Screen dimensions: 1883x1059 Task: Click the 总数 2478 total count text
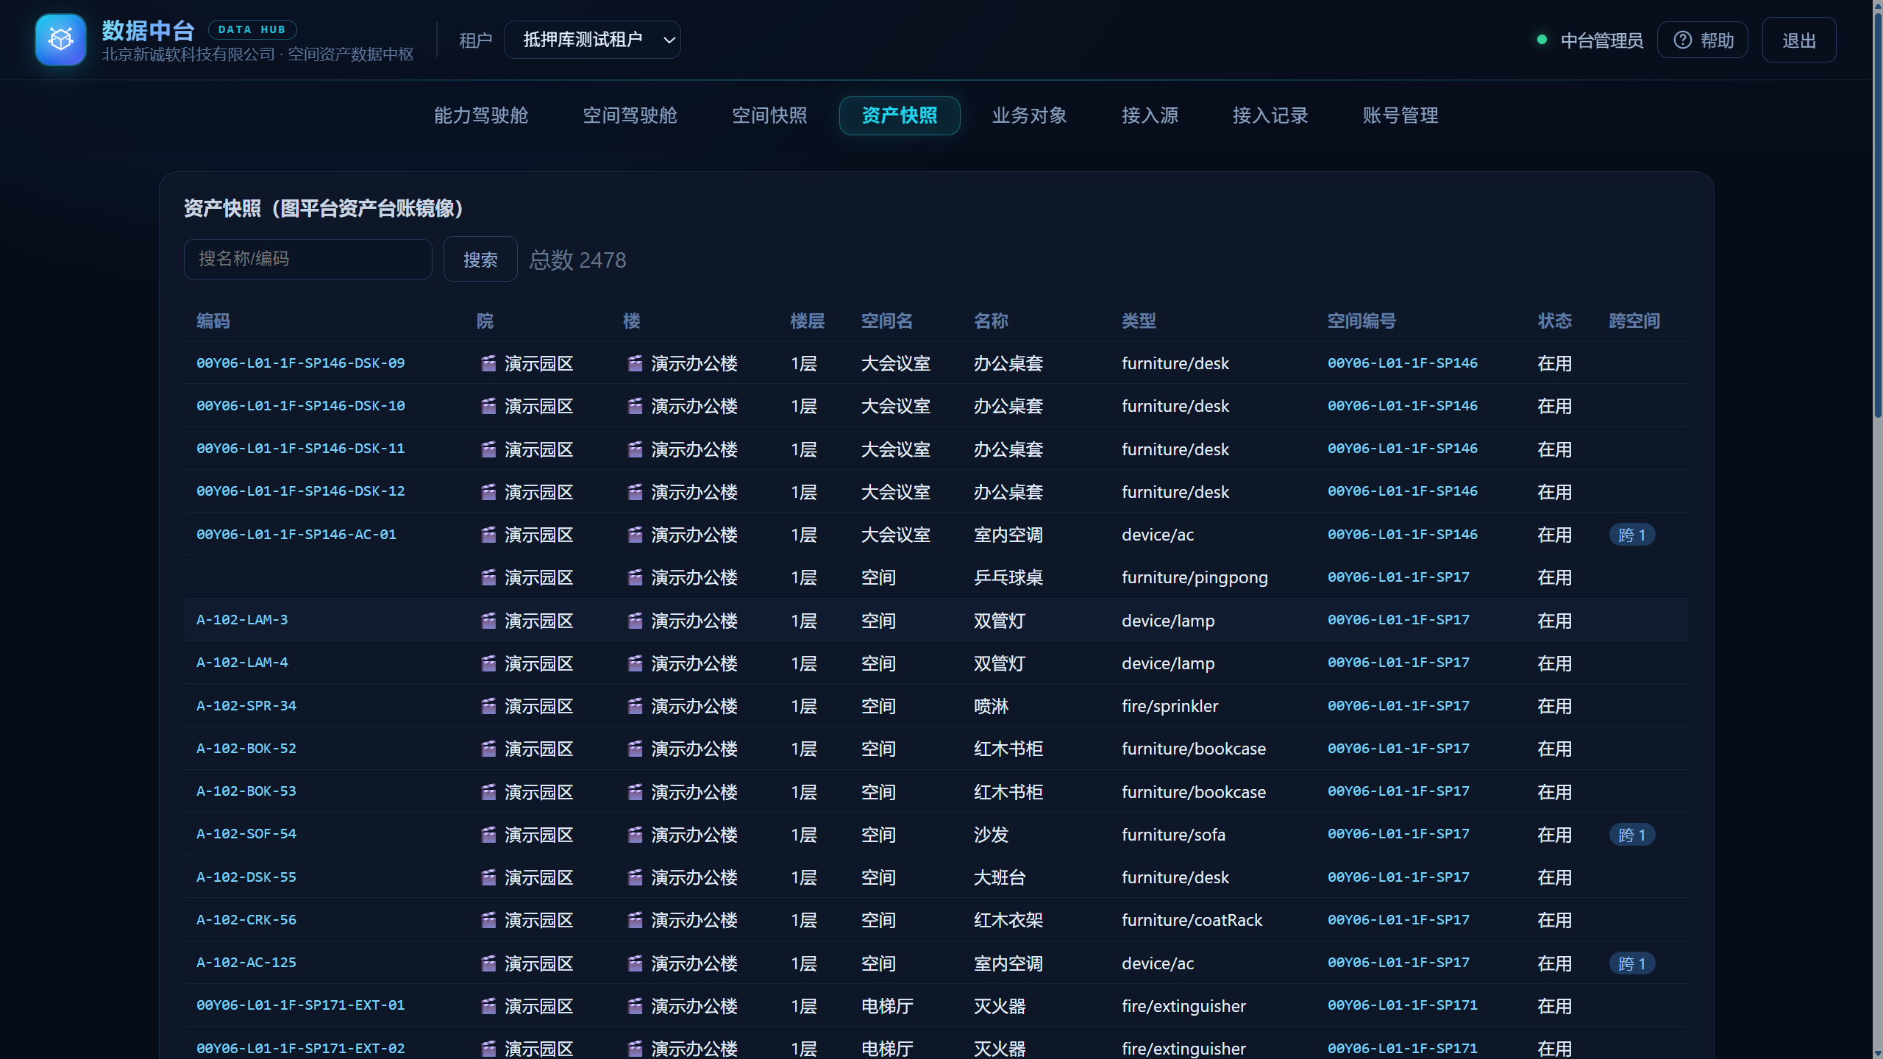pyautogui.click(x=578, y=260)
